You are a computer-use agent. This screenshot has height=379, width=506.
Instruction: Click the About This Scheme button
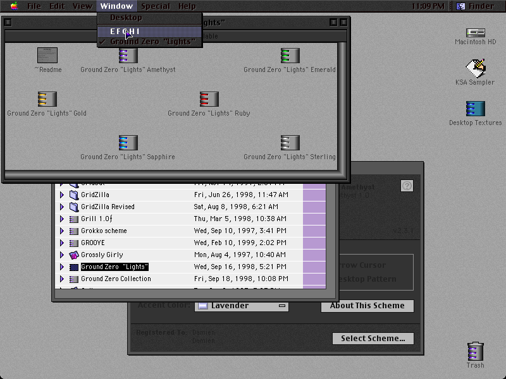(367, 306)
